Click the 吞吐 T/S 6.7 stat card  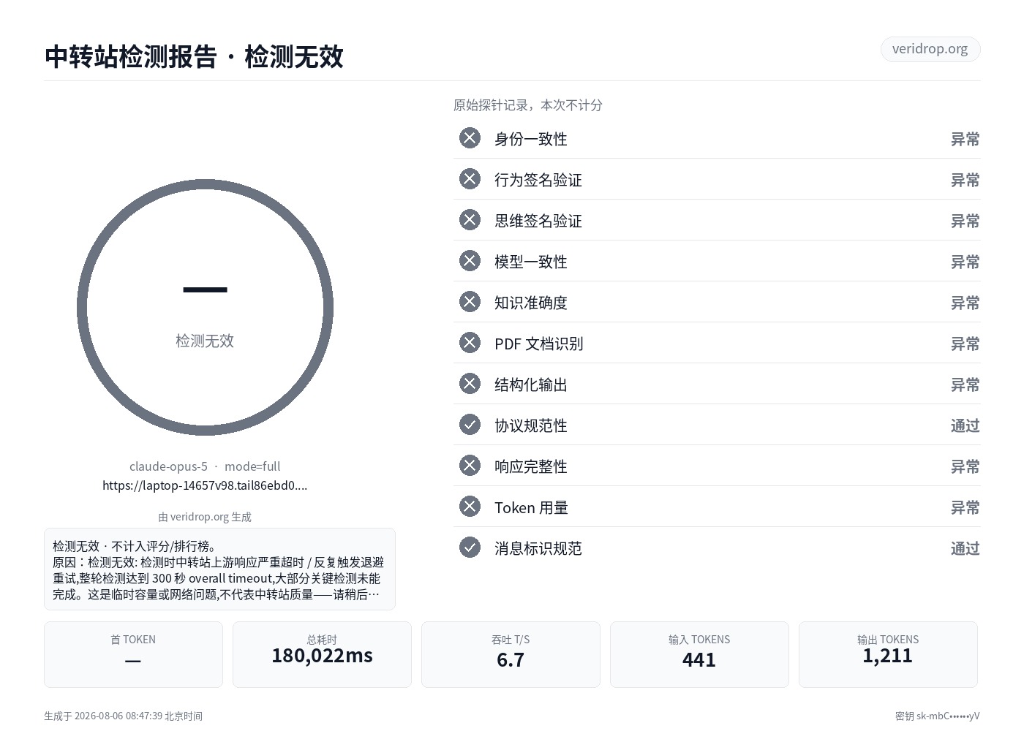511,654
